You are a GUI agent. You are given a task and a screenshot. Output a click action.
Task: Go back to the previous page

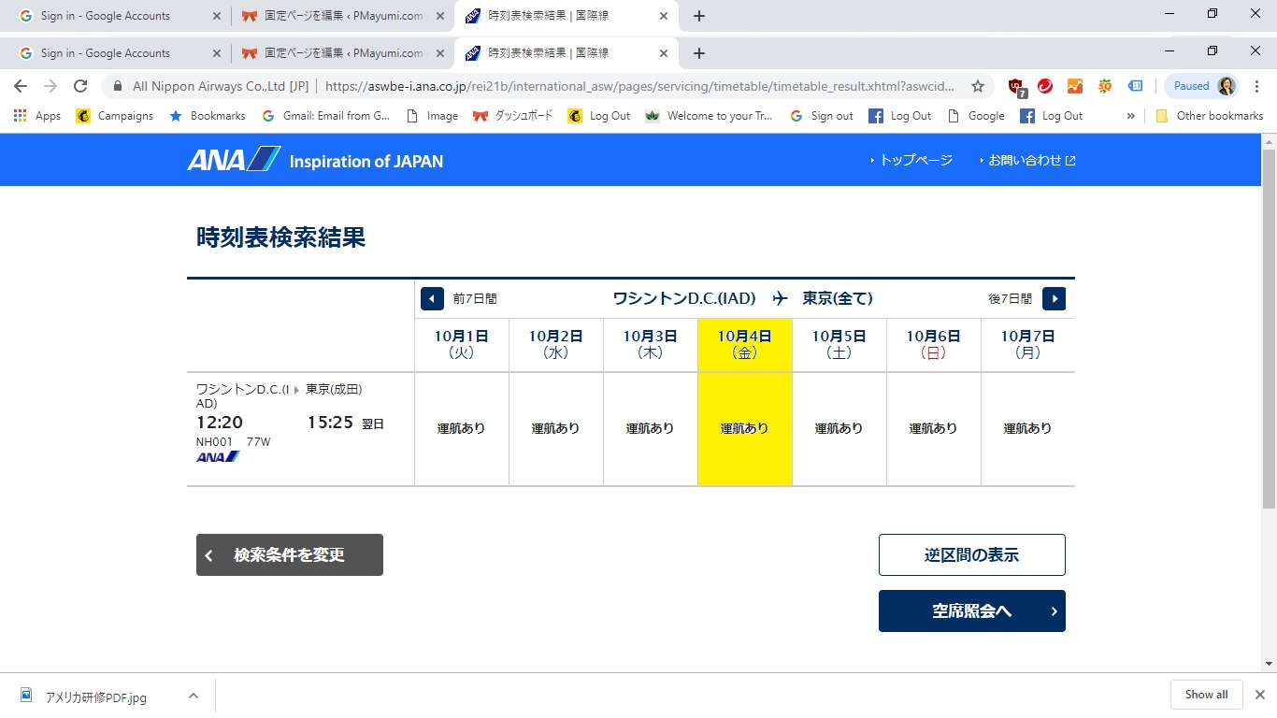click(x=21, y=86)
